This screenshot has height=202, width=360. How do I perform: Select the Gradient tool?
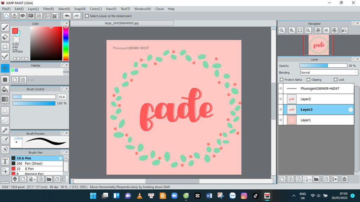(x=5, y=99)
